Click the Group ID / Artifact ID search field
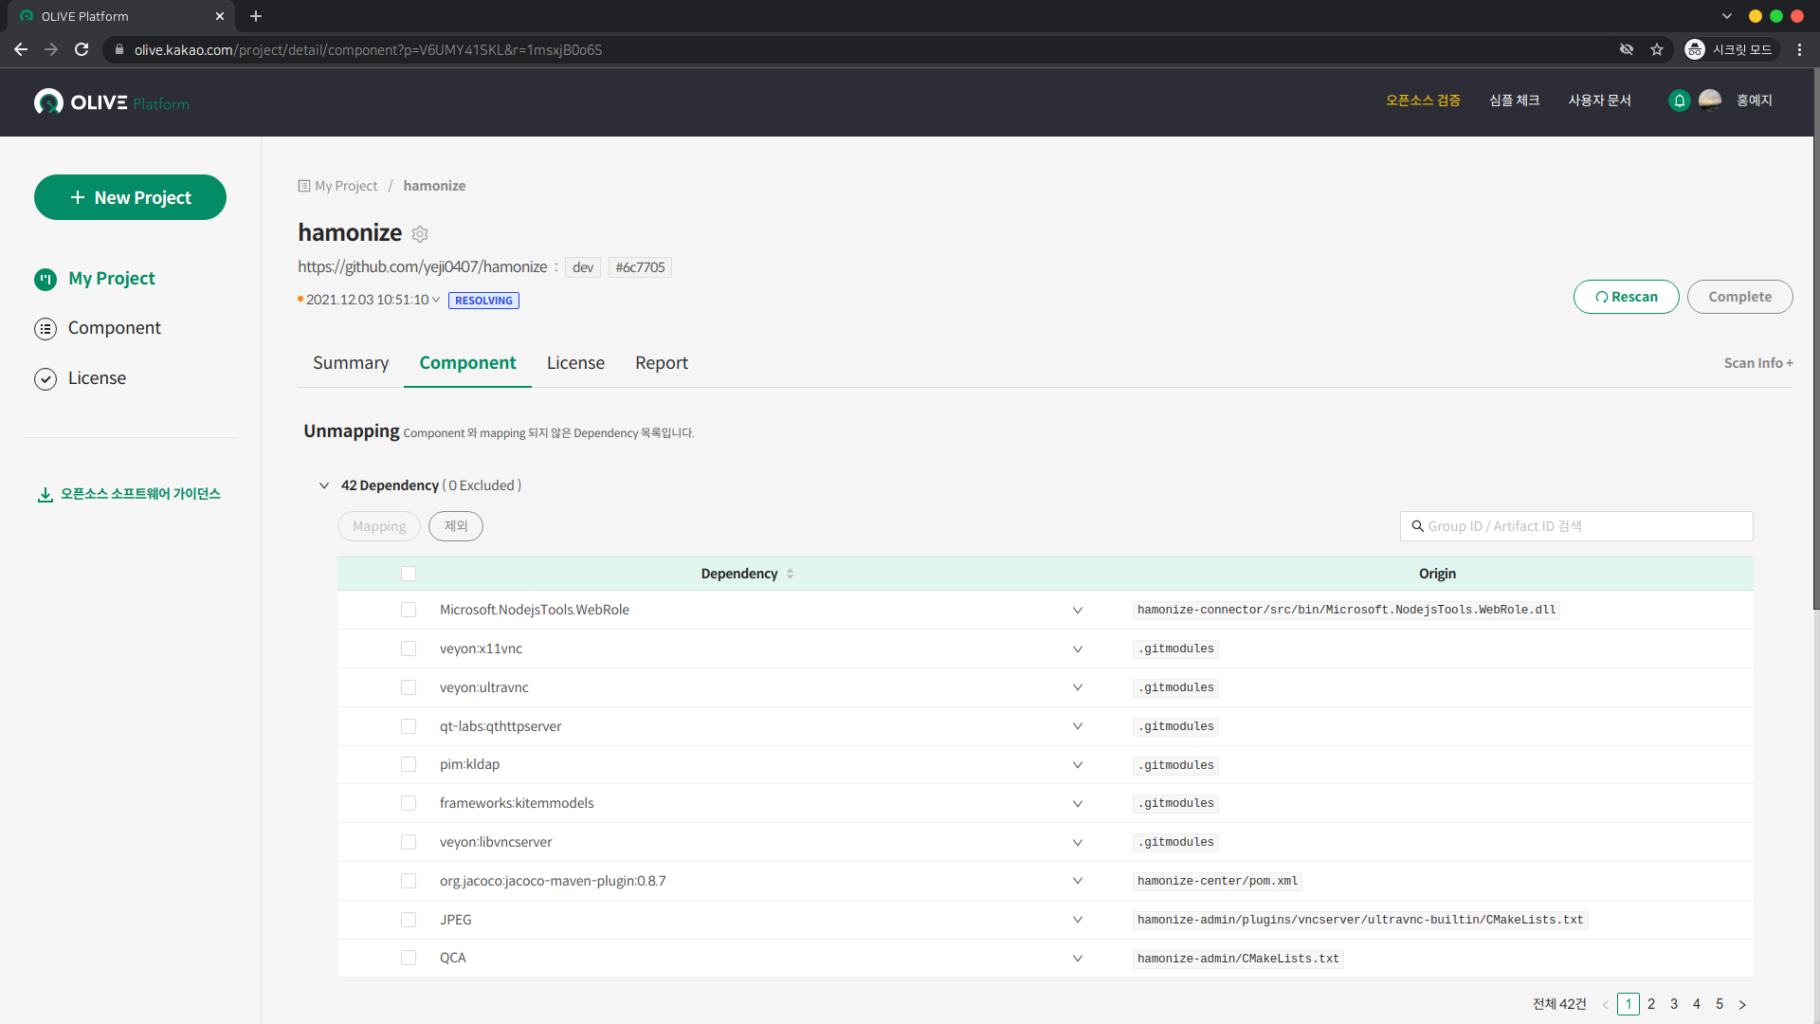Image resolution: width=1820 pixels, height=1024 pixels. (x=1583, y=526)
